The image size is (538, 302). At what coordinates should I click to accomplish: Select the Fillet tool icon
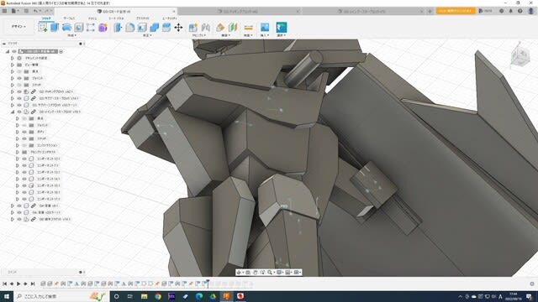coord(130,28)
